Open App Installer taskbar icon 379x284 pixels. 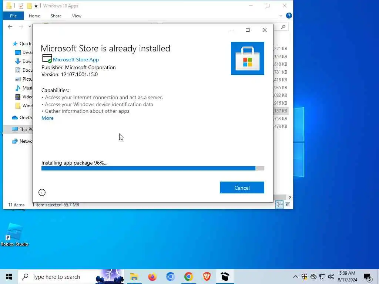point(225,277)
